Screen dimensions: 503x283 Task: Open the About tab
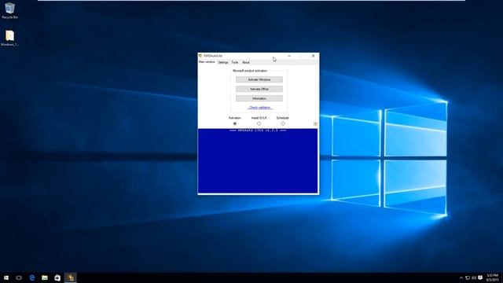coord(246,62)
